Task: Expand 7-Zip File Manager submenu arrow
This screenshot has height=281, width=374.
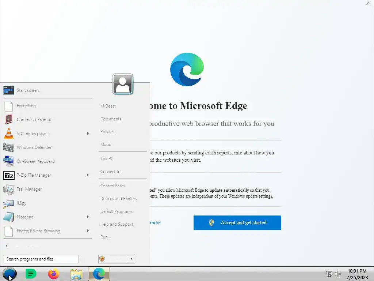Action: 88,175
